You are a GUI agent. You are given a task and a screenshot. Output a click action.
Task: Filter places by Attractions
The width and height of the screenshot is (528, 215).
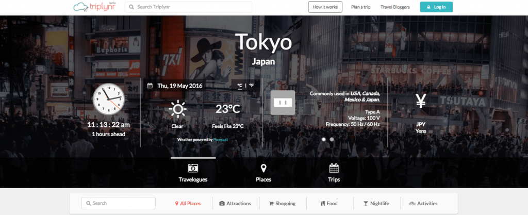click(x=235, y=204)
